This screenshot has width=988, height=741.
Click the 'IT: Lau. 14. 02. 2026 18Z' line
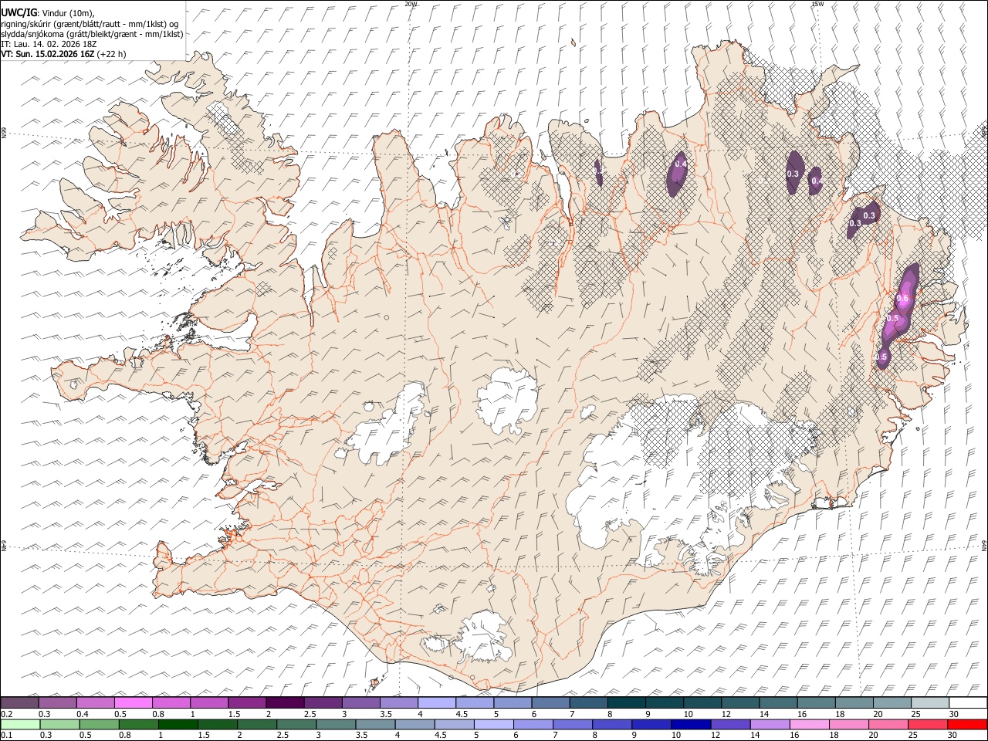point(49,44)
